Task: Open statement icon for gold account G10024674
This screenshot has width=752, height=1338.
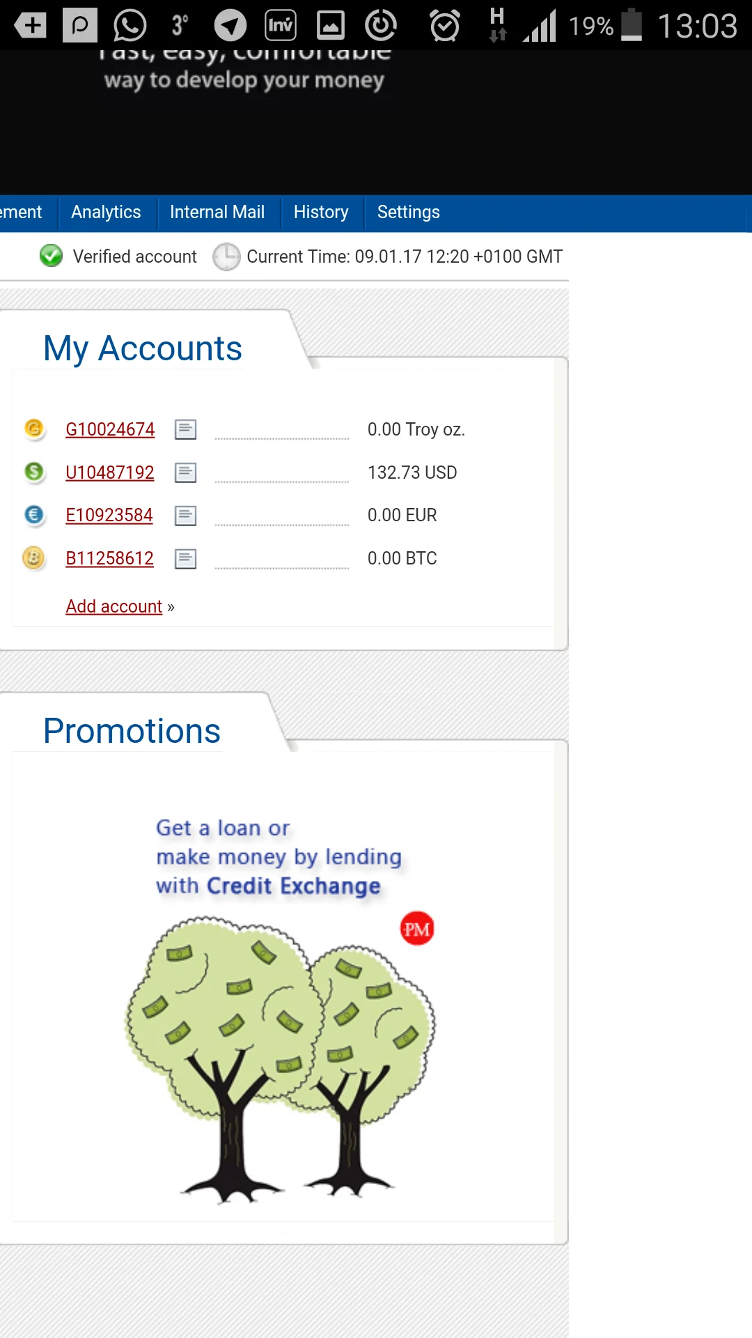Action: (x=185, y=429)
